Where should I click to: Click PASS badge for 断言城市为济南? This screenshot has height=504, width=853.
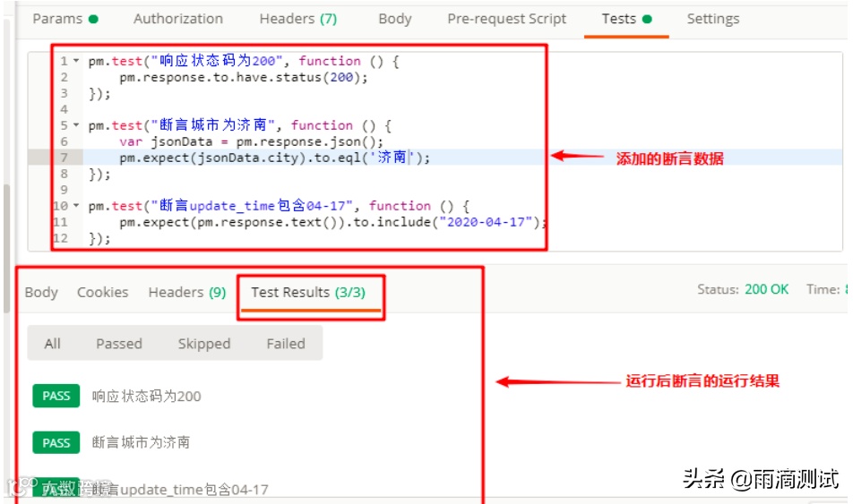[x=56, y=442]
